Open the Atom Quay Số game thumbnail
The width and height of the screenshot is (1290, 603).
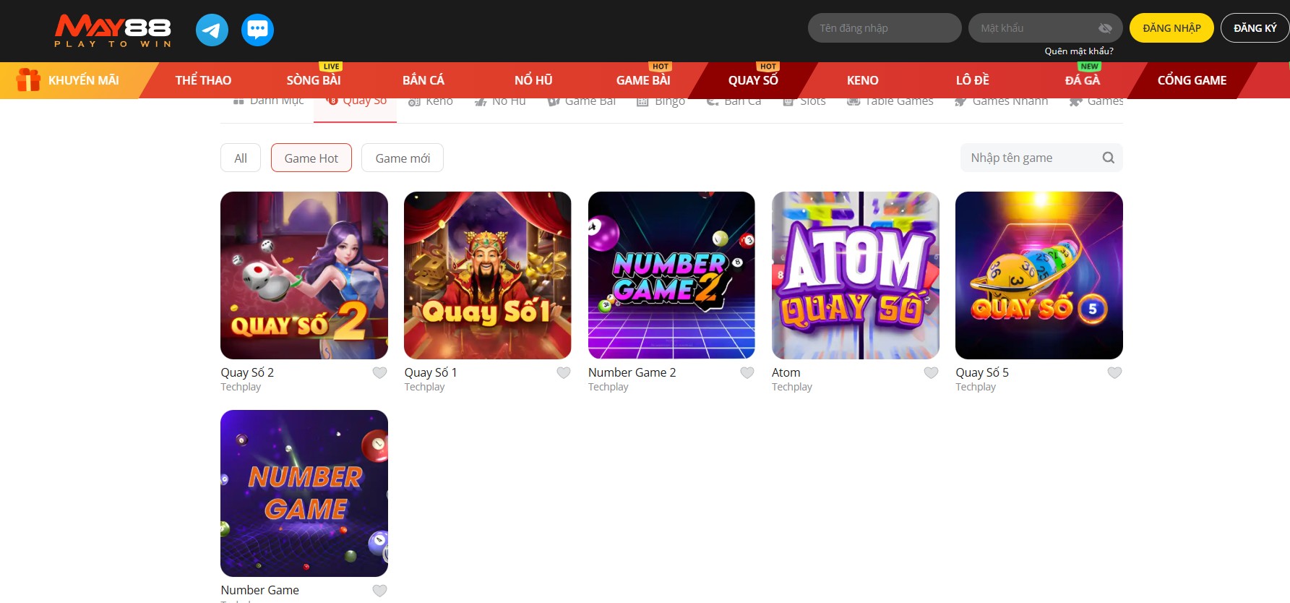click(855, 275)
